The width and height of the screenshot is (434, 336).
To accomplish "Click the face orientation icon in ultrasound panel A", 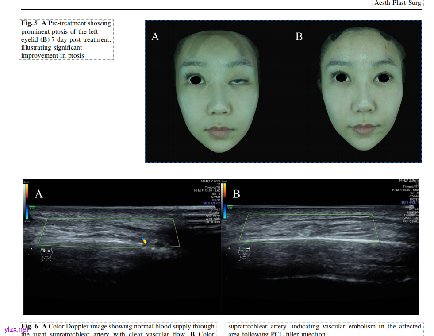I will [x=46, y=254].
